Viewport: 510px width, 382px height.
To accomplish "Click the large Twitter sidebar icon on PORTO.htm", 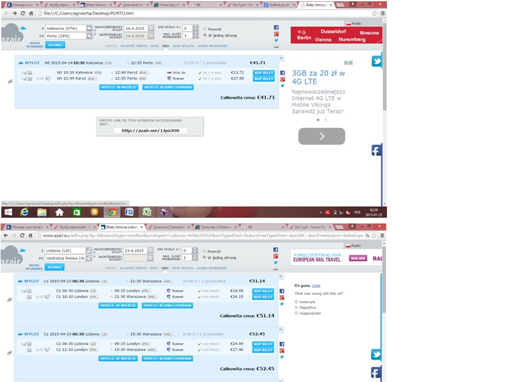I will (376, 61).
